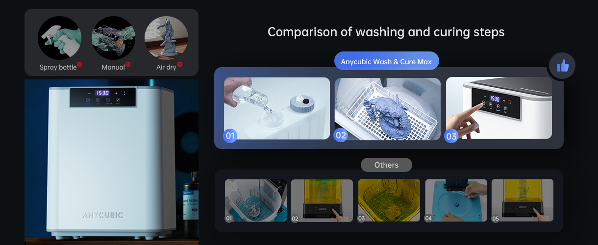Click the blue thumbs-up icon
The width and height of the screenshot is (598, 245).
click(562, 66)
